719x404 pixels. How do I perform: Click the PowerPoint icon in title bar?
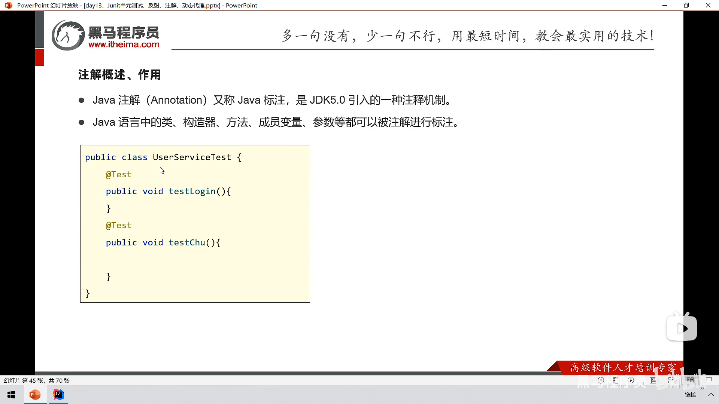click(8, 5)
